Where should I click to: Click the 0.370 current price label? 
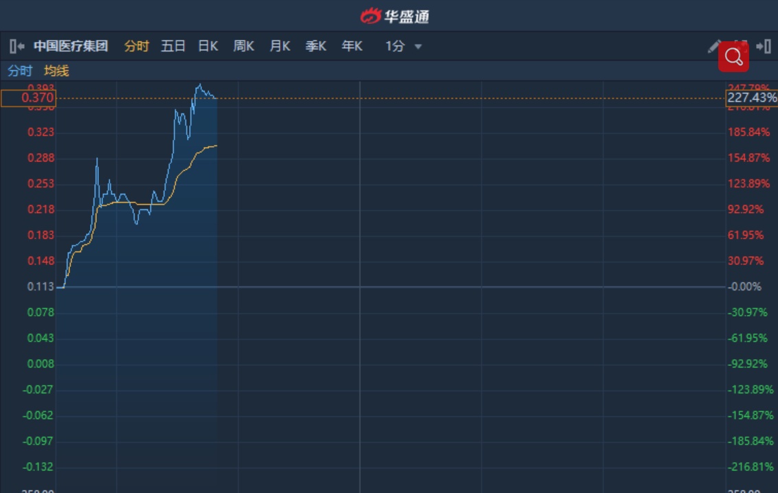coord(28,98)
